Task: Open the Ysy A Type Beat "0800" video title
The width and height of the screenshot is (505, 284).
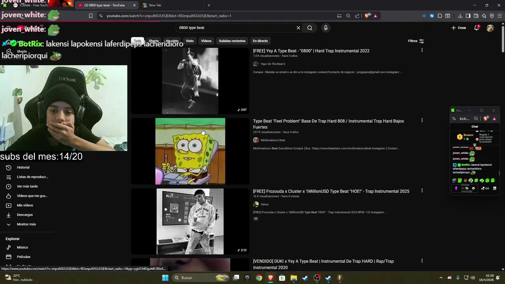Action: [311, 51]
